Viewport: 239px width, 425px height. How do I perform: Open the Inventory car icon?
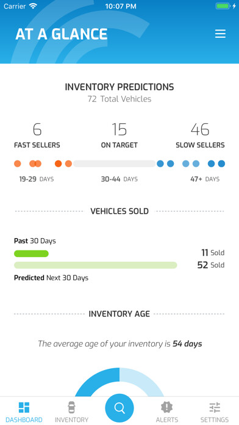[x=71, y=407]
